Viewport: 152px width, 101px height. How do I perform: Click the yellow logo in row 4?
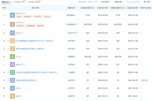click(12, 41)
